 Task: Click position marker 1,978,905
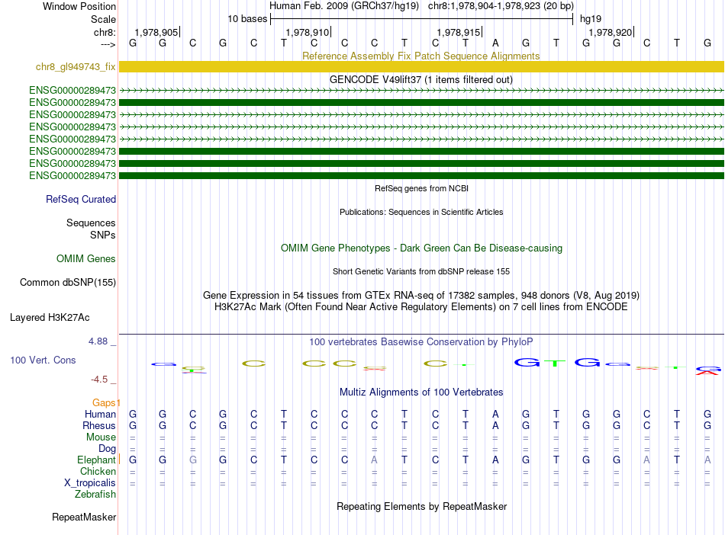pyautogui.click(x=156, y=32)
